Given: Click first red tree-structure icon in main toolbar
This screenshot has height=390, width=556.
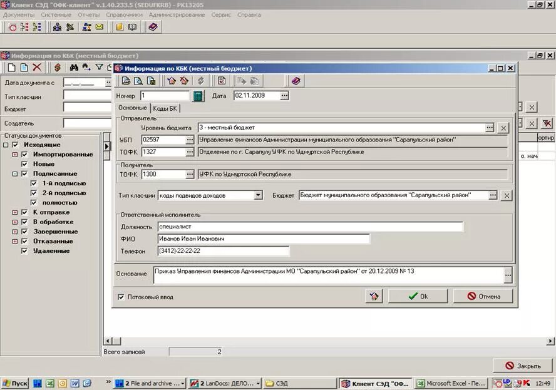Looking at the screenshot, I should 24,27.
